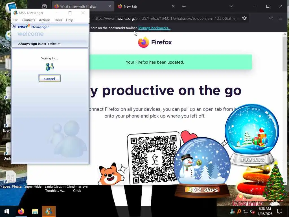Screen dimensions: 289x217
Task: Open the network icon in system tray
Action: 246,211
